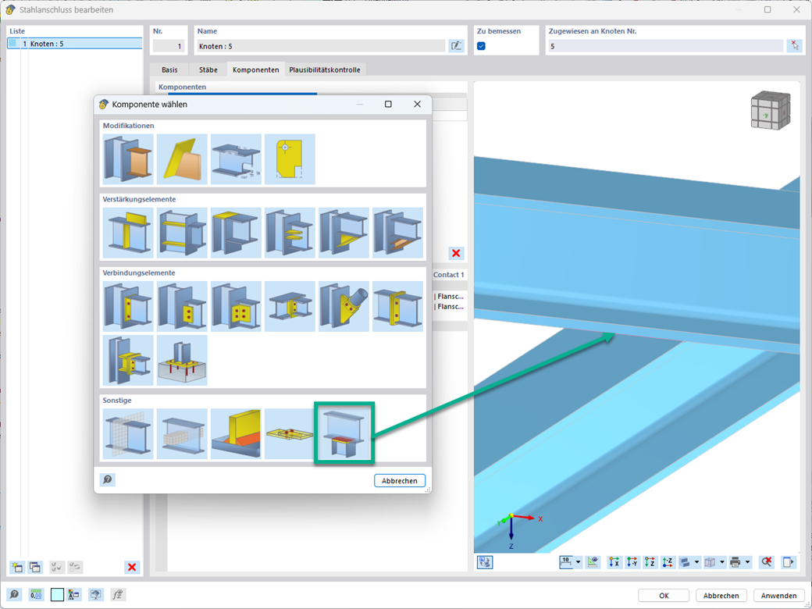Edit the connection name with pencil icon
The height and width of the screenshot is (609, 812).
click(x=456, y=46)
